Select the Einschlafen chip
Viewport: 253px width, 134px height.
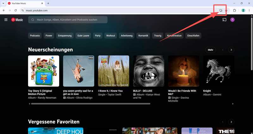pyautogui.click(x=193, y=35)
